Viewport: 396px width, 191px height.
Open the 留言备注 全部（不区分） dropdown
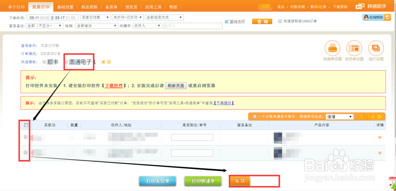click(x=44, y=26)
